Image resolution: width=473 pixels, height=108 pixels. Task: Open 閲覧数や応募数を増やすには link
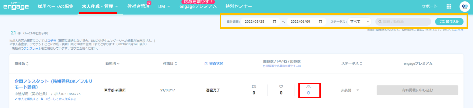tap(282, 66)
